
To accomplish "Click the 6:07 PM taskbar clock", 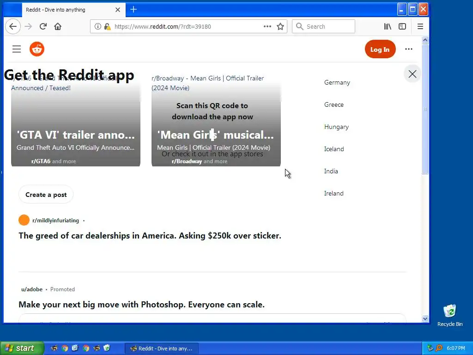I will 456,348.
